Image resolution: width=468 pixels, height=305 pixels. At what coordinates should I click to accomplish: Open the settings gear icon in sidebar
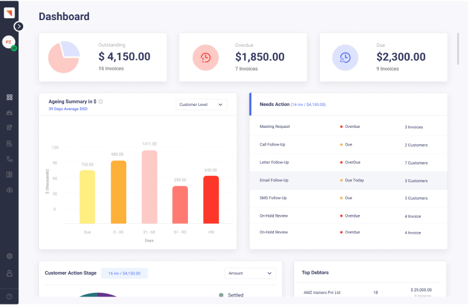[x=10, y=256]
